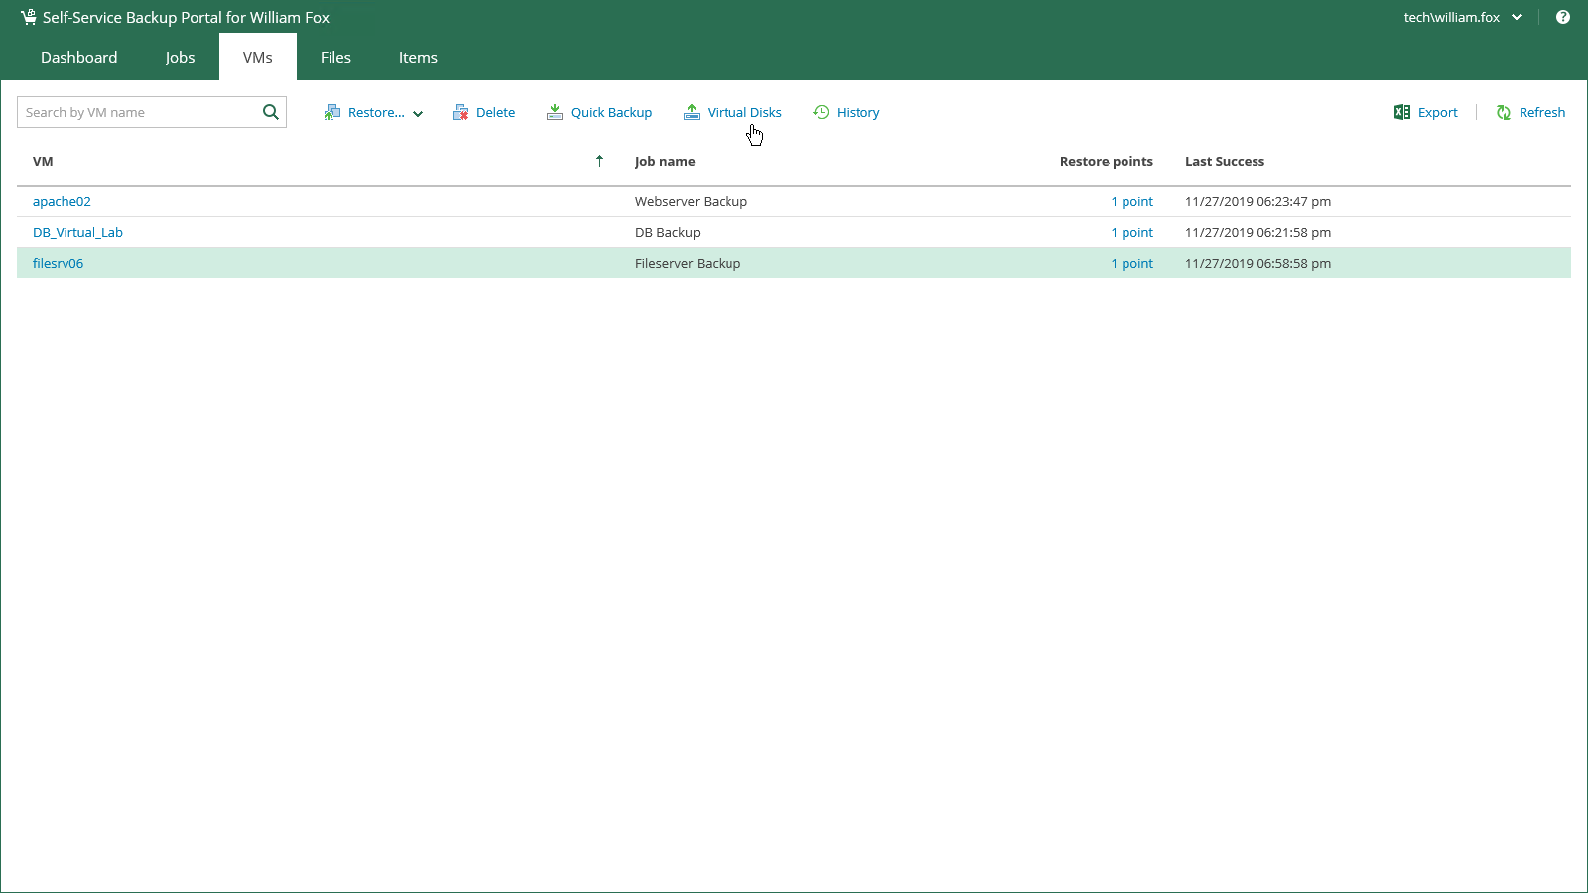Sort by Restore points column header
This screenshot has height=893, width=1588.
[1106, 161]
